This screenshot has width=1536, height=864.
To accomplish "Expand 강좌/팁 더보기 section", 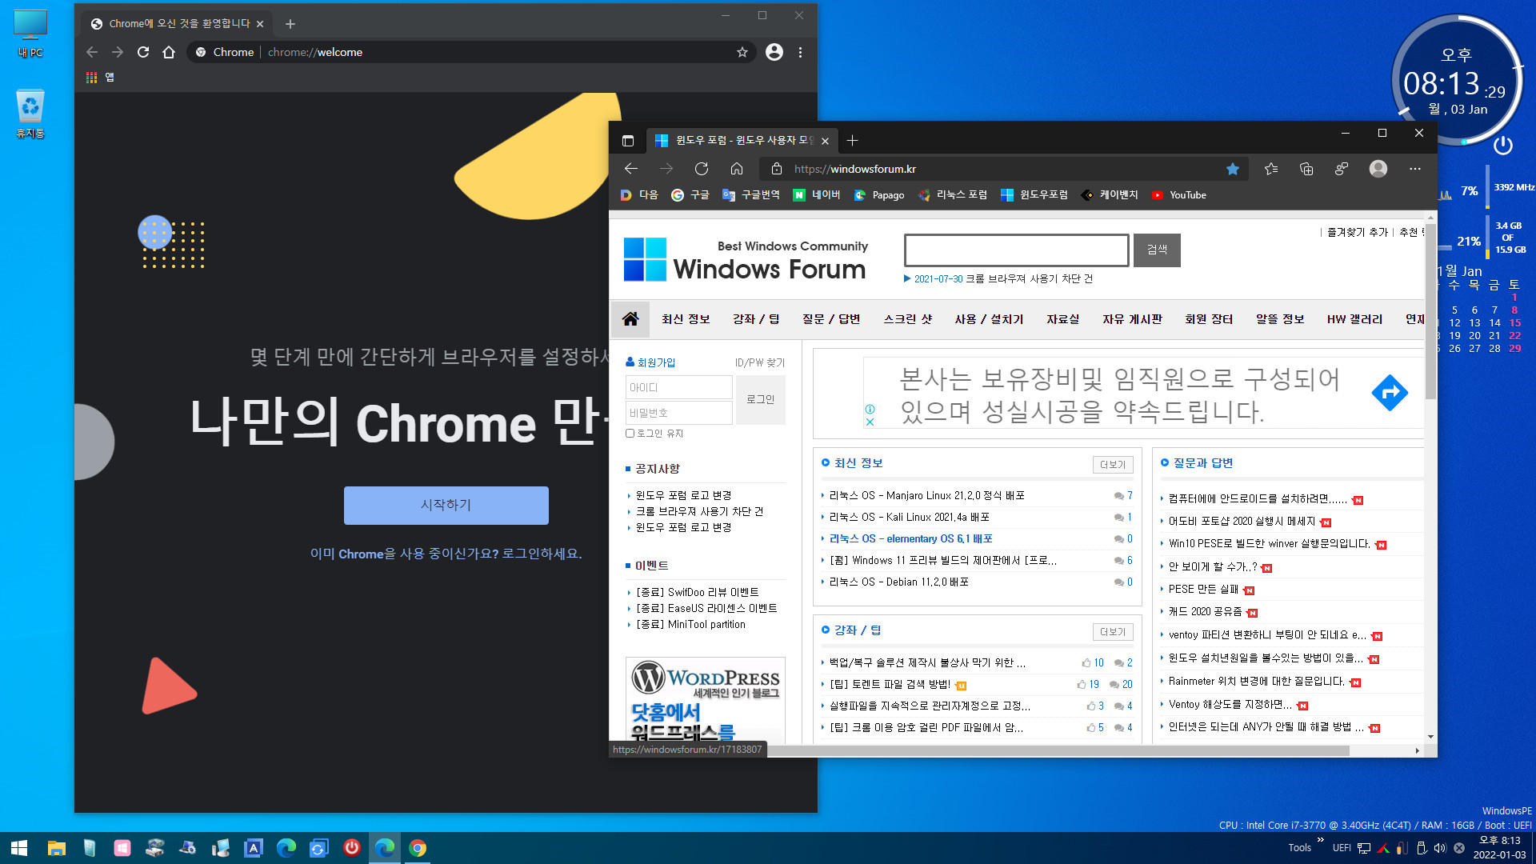I will (1113, 631).
